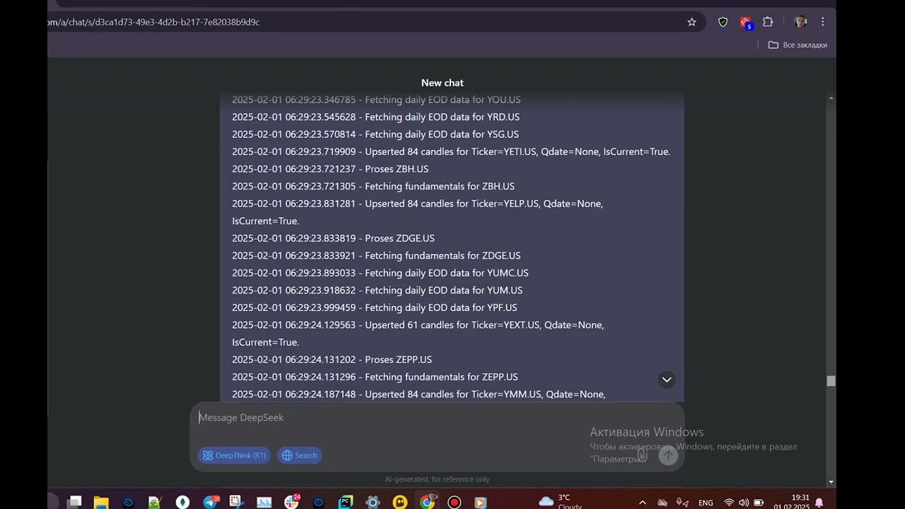Toggle DeepThink (R1) mode
The image size is (905, 509).
pyautogui.click(x=234, y=455)
